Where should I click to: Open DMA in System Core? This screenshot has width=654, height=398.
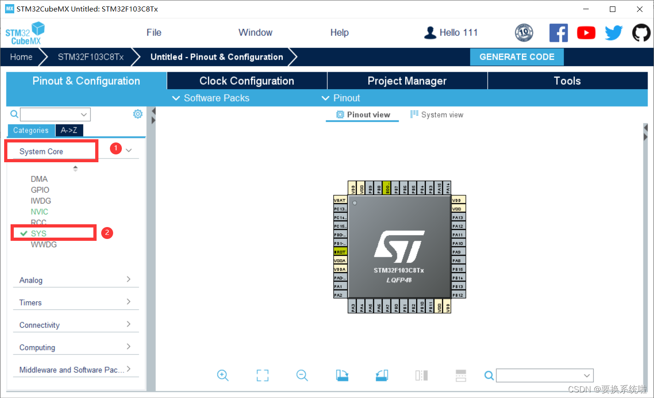(39, 179)
